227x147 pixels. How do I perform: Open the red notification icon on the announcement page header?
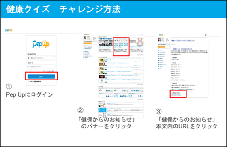pos(205,35)
